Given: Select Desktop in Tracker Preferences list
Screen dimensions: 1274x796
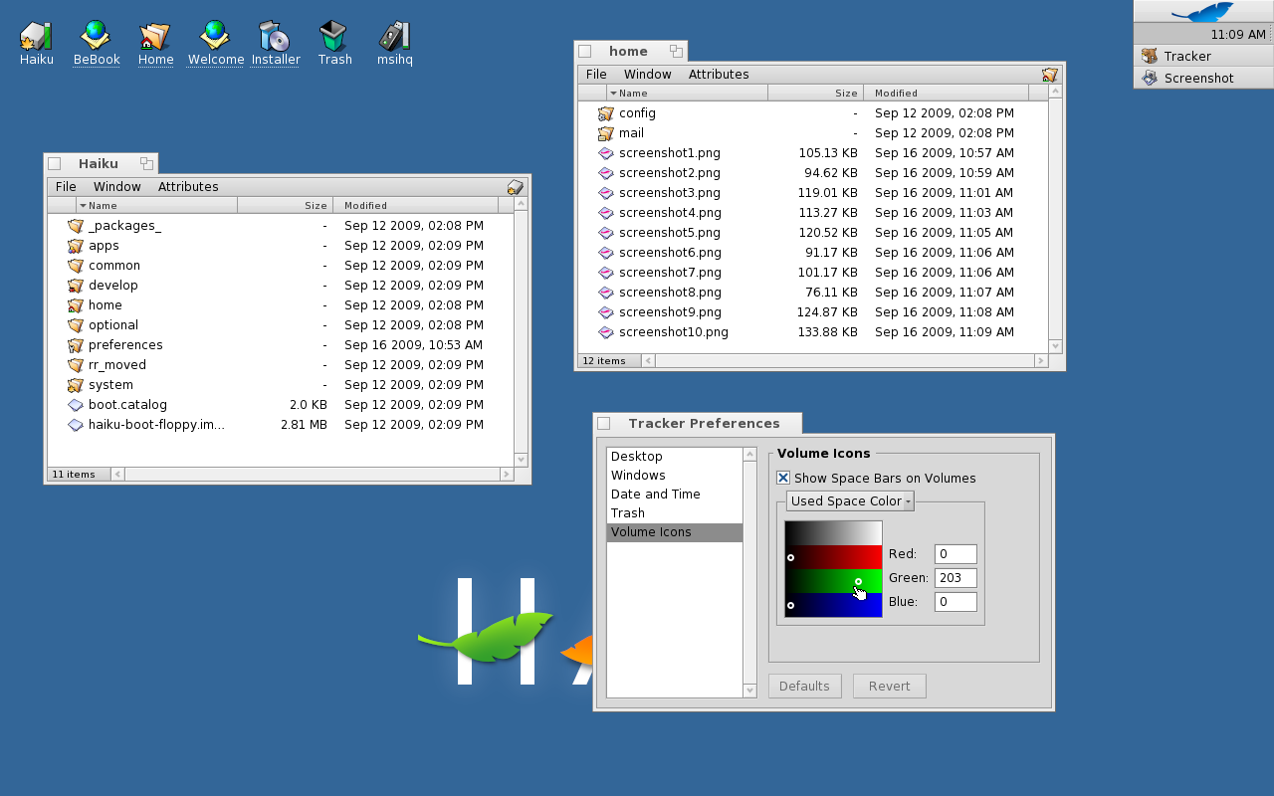Looking at the screenshot, I should click(x=675, y=457).
